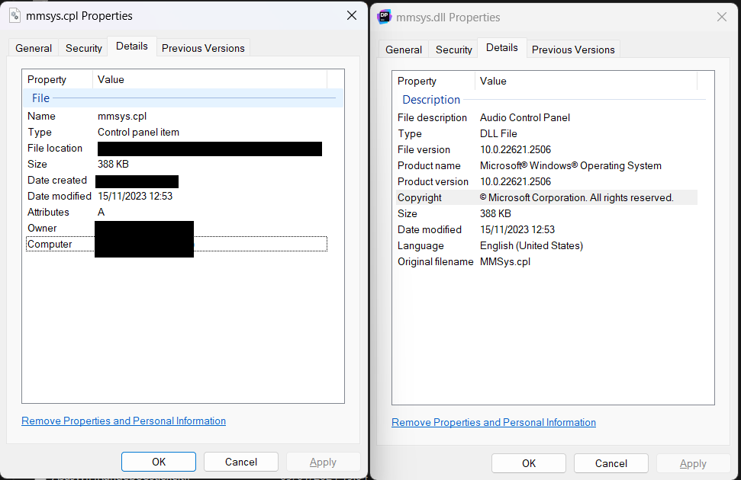Select the Date created row
Viewport: 741px width, 480px height.
tap(176, 181)
